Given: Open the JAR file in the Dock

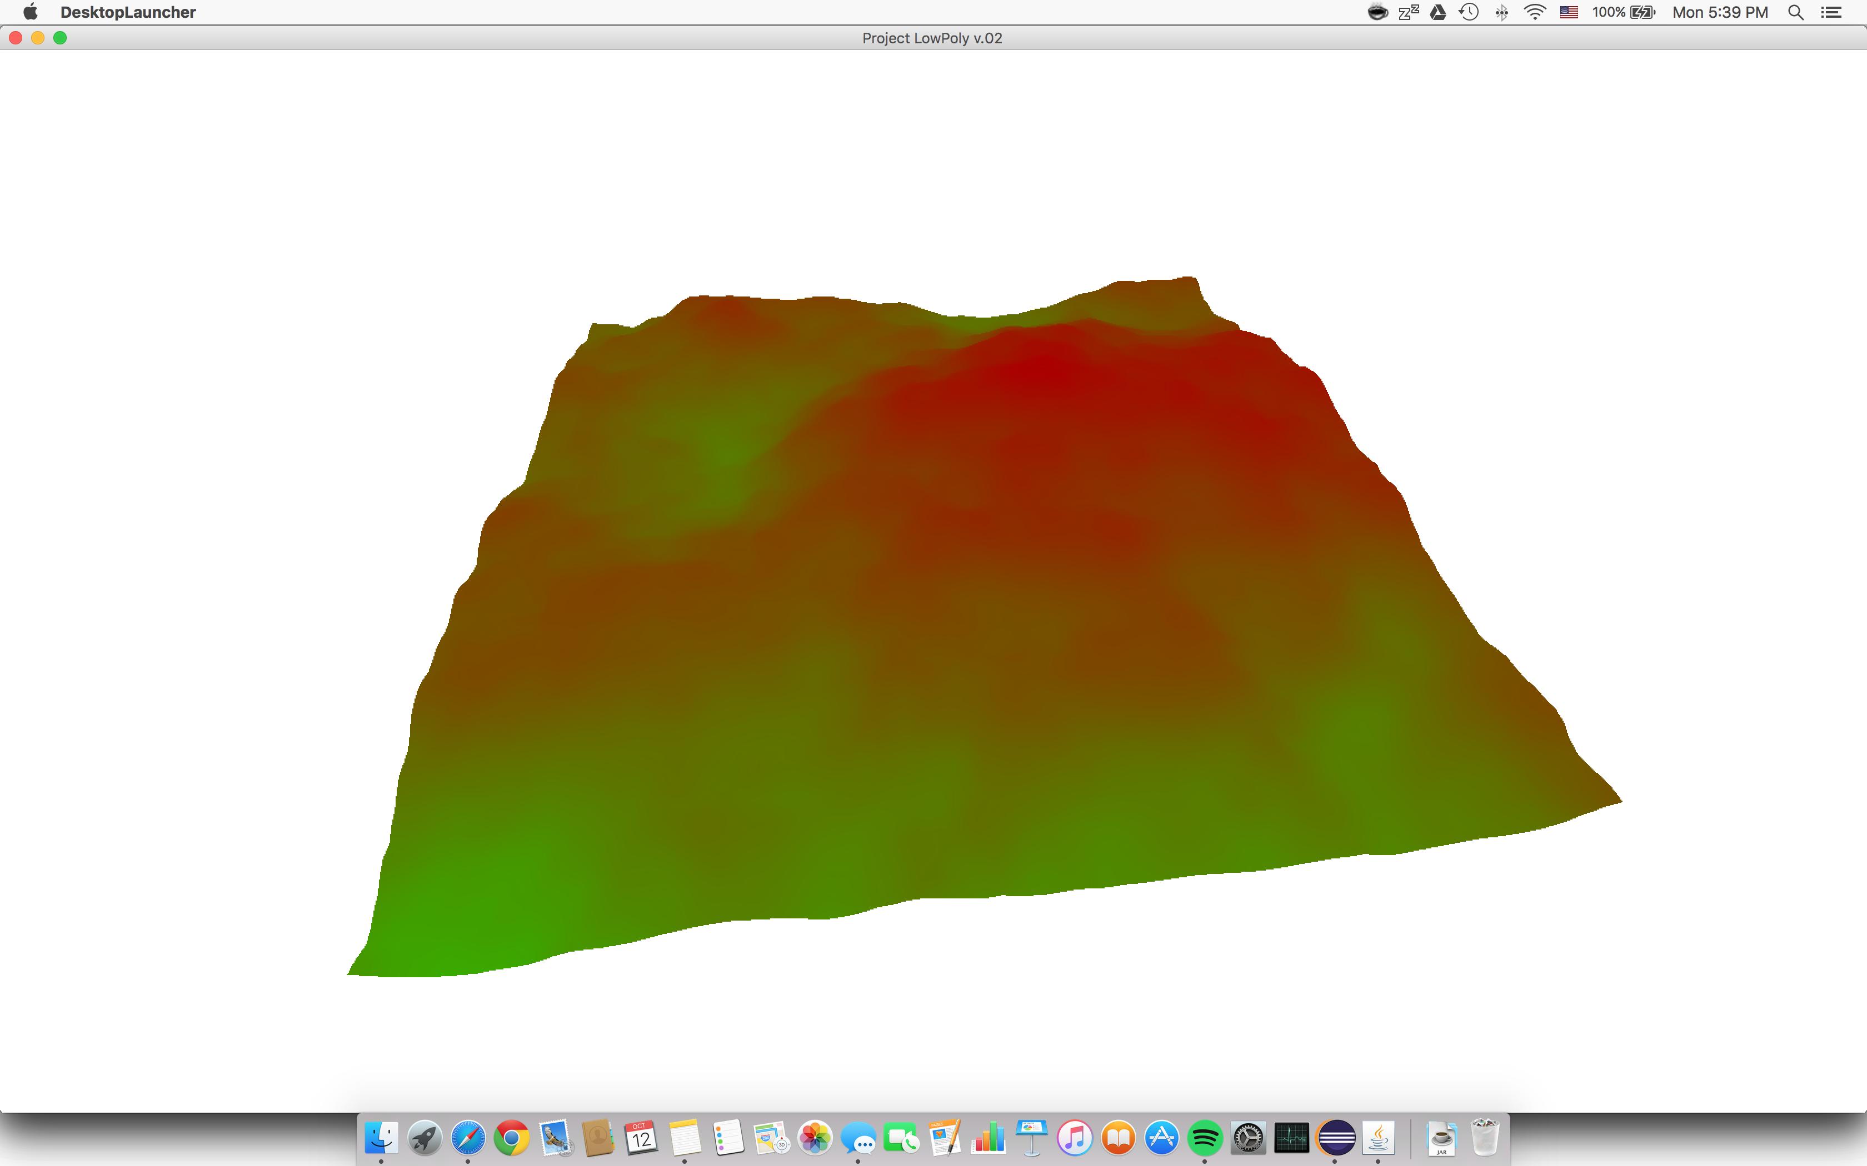Looking at the screenshot, I should [x=1441, y=1138].
